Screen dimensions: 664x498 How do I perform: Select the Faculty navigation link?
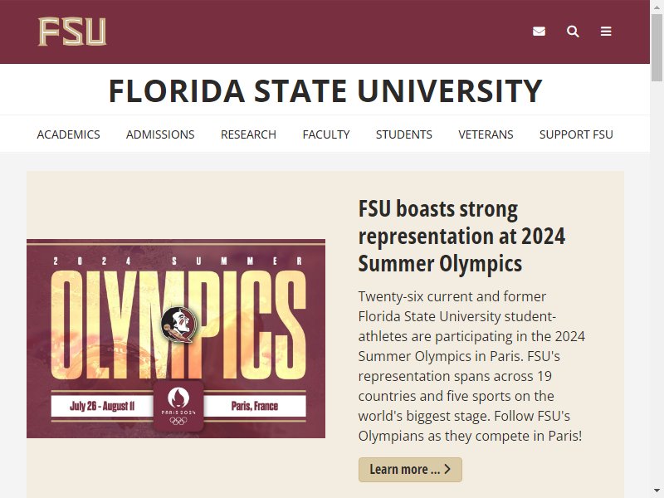coord(326,134)
